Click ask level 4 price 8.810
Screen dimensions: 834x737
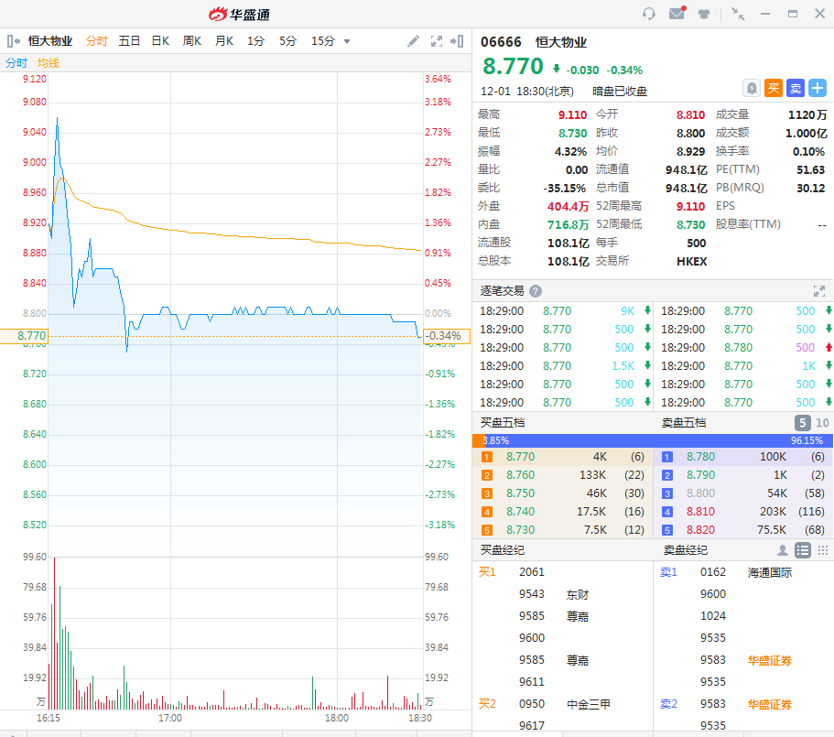pos(700,512)
